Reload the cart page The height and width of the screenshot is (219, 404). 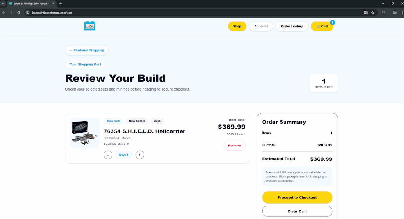[19, 13]
